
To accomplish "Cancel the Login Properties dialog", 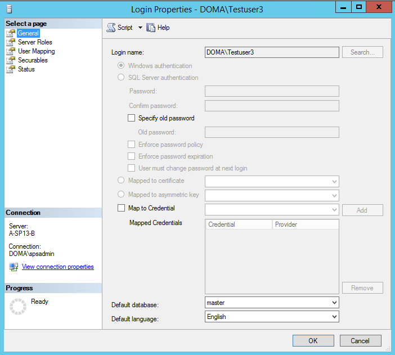I will (x=360, y=340).
